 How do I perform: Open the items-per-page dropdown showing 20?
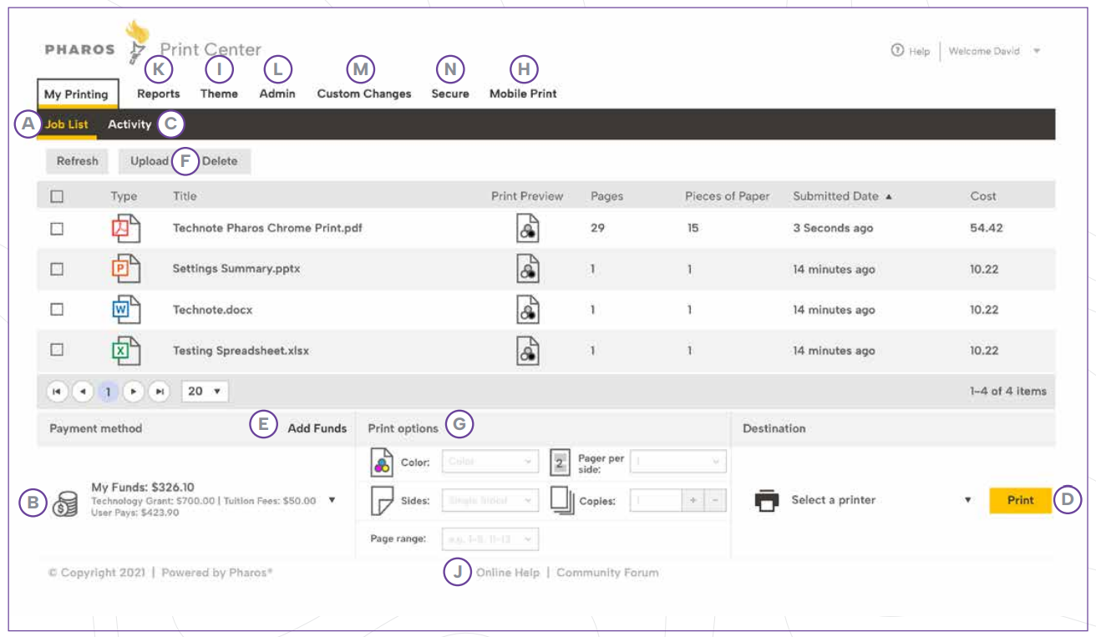[x=205, y=391]
